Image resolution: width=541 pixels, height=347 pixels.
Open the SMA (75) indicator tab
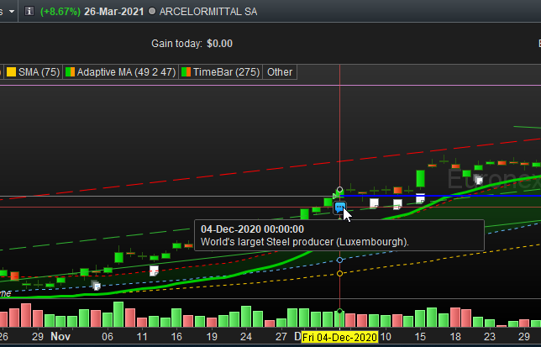[x=33, y=72]
